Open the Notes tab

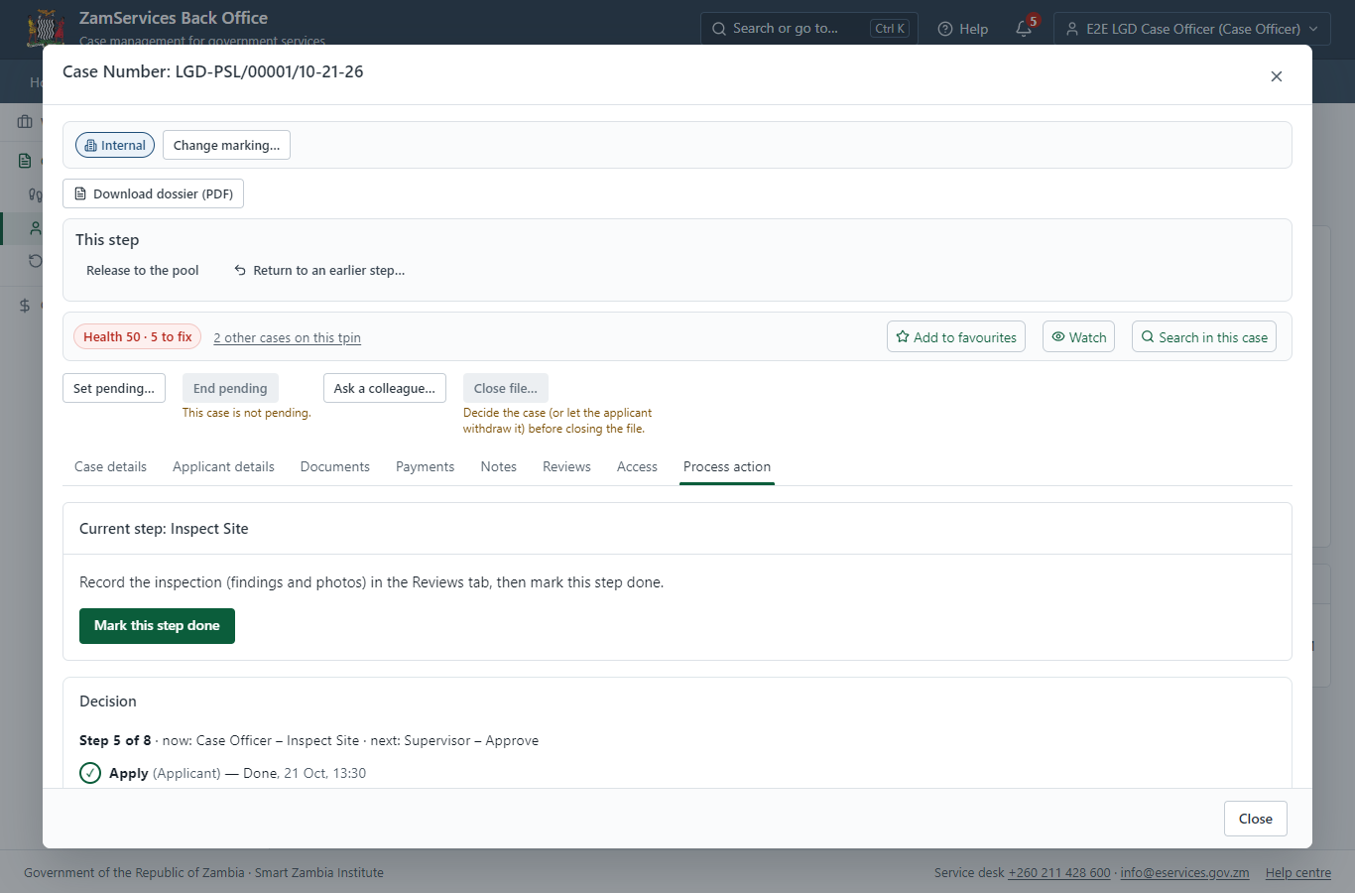pos(499,466)
